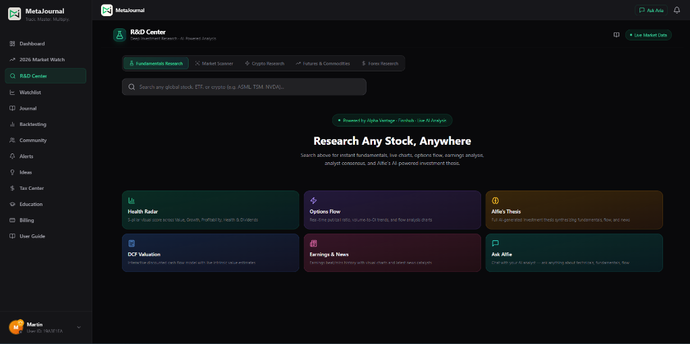Click the Alerts bell icon in sidebar
This screenshot has height=344, width=690.
point(12,156)
